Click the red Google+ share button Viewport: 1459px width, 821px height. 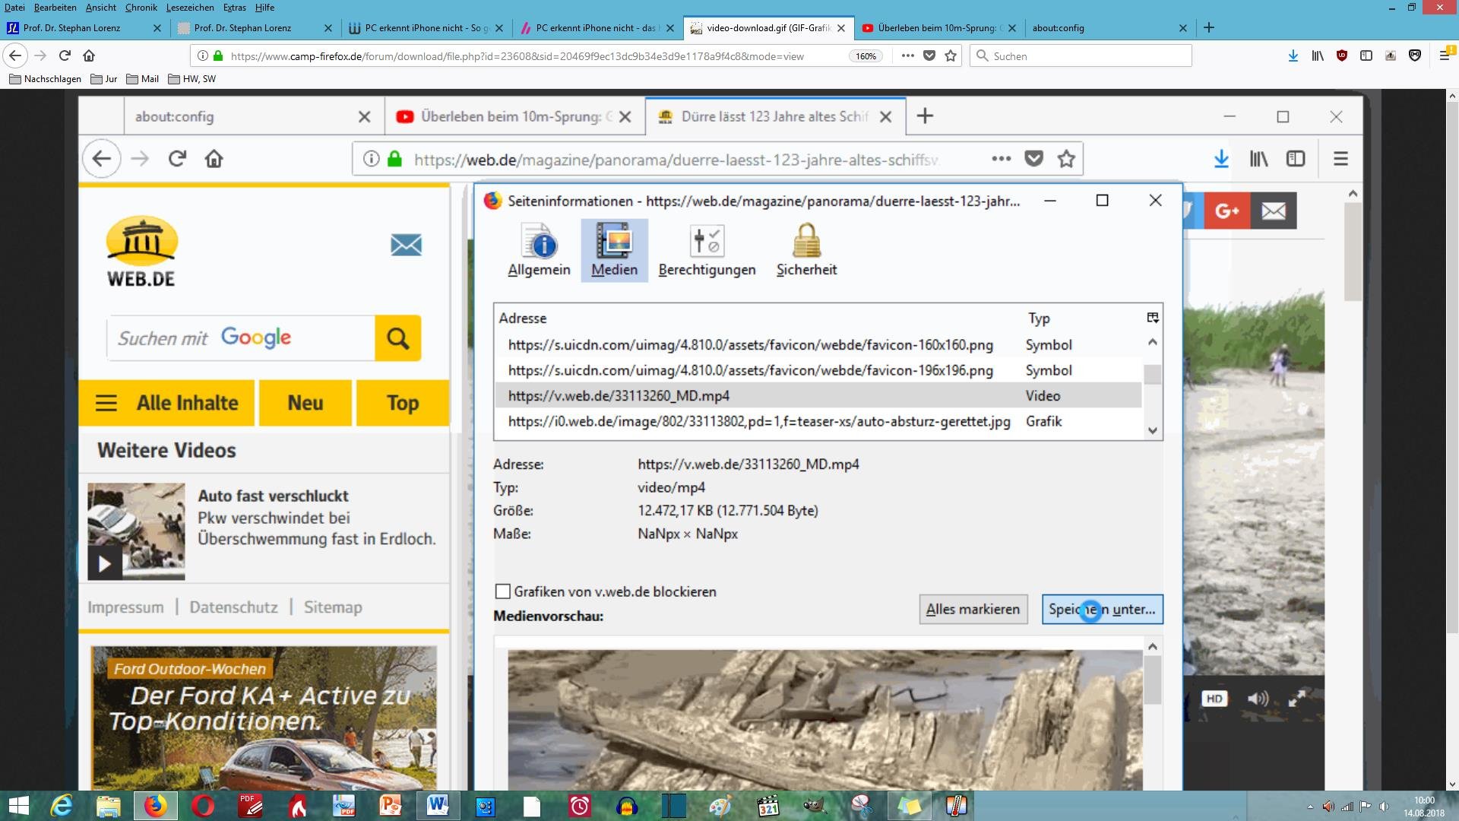click(x=1226, y=211)
